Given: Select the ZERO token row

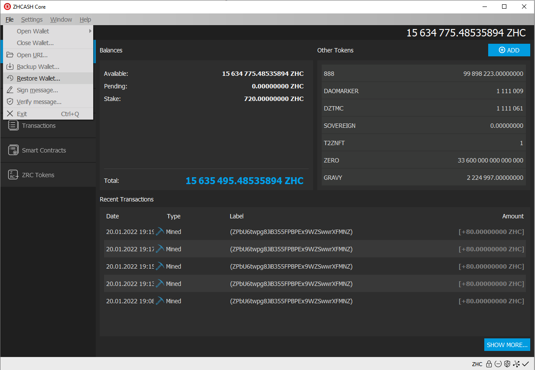Looking at the screenshot, I should [424, 160].
